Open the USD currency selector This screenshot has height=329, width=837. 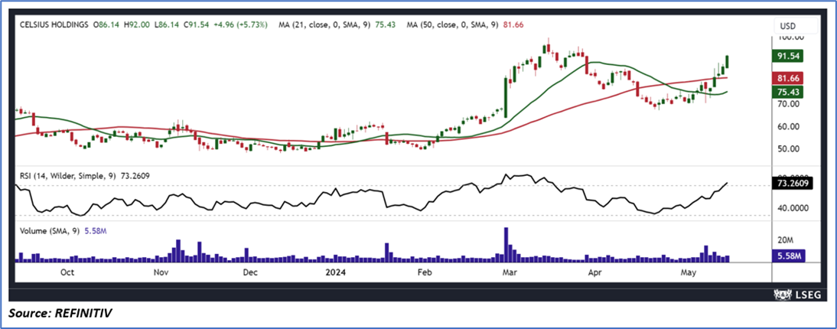[x=796, y=25]
